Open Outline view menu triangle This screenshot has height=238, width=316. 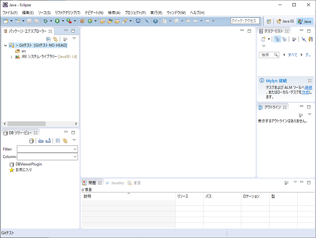tap(310, 114)
